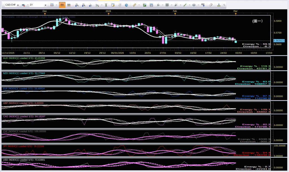Expand the D1 timeframe dropdown
Screen dimensions: 289x172
click(45, 5)
